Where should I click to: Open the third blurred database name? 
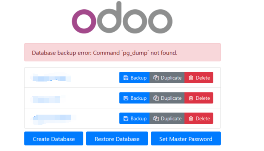pyautogui.click(x=54, y=118)
